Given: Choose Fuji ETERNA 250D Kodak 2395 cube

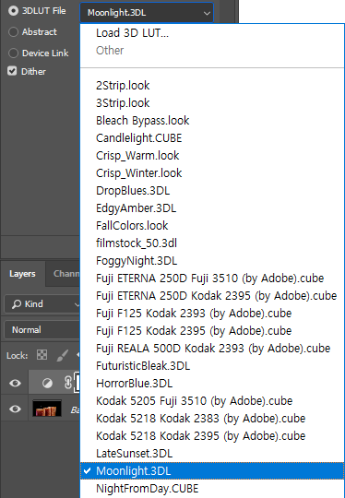Looking at the screenshot, I should [x=212, y=296].
